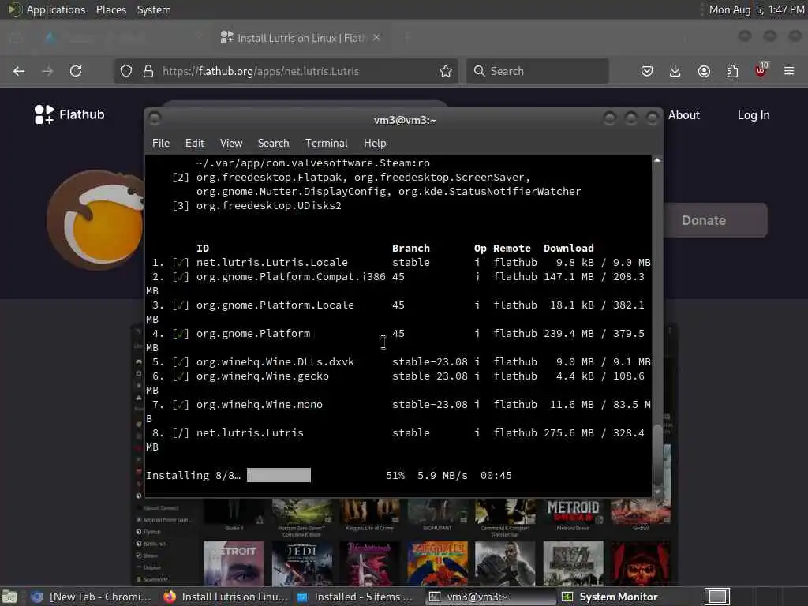Click the clock in top panel

pos(757,9)
